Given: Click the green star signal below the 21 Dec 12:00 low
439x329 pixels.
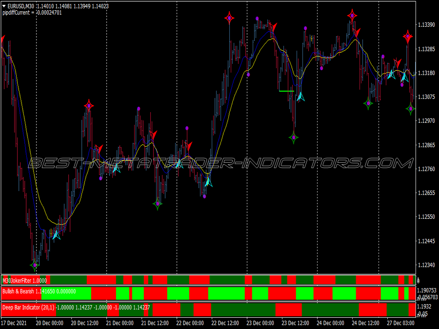Looking at the screenshot, I should point(158,204).
